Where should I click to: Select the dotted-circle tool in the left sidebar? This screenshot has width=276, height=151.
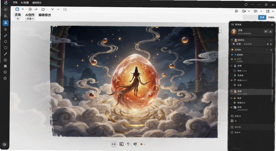tap(6, 42)
